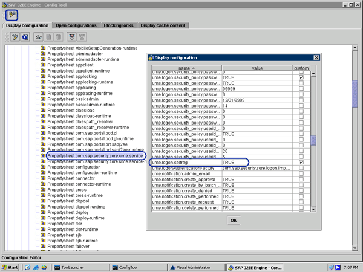The height and width of the screenshot is (272, 363).
Task: Toggle custom checkbox for ume.notification.create_approval
Action: pyautogui.click(x=301, y=180)
